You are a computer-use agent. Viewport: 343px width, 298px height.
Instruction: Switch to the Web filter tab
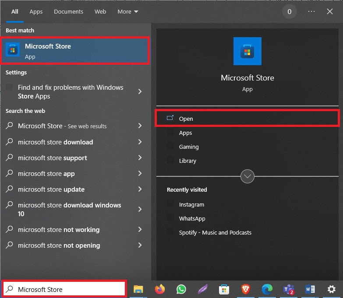click(x=100, y=11)
